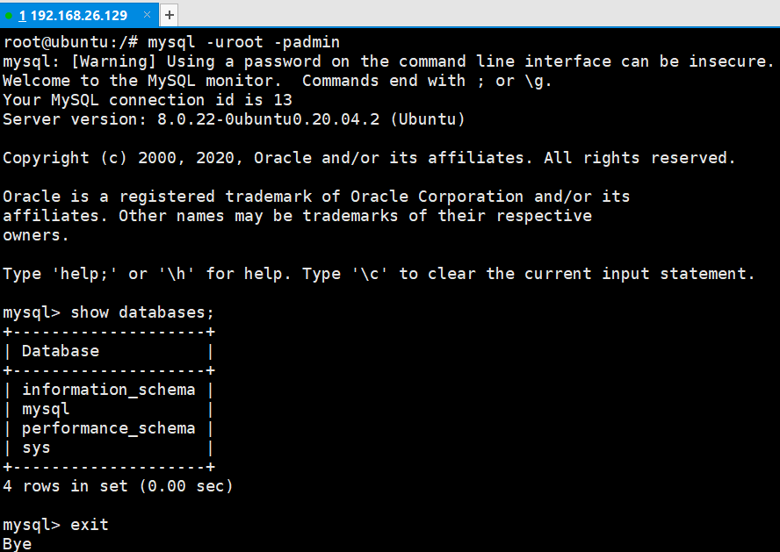
Task: Click the information_schema row in output
Action: [x=108, y=390]
